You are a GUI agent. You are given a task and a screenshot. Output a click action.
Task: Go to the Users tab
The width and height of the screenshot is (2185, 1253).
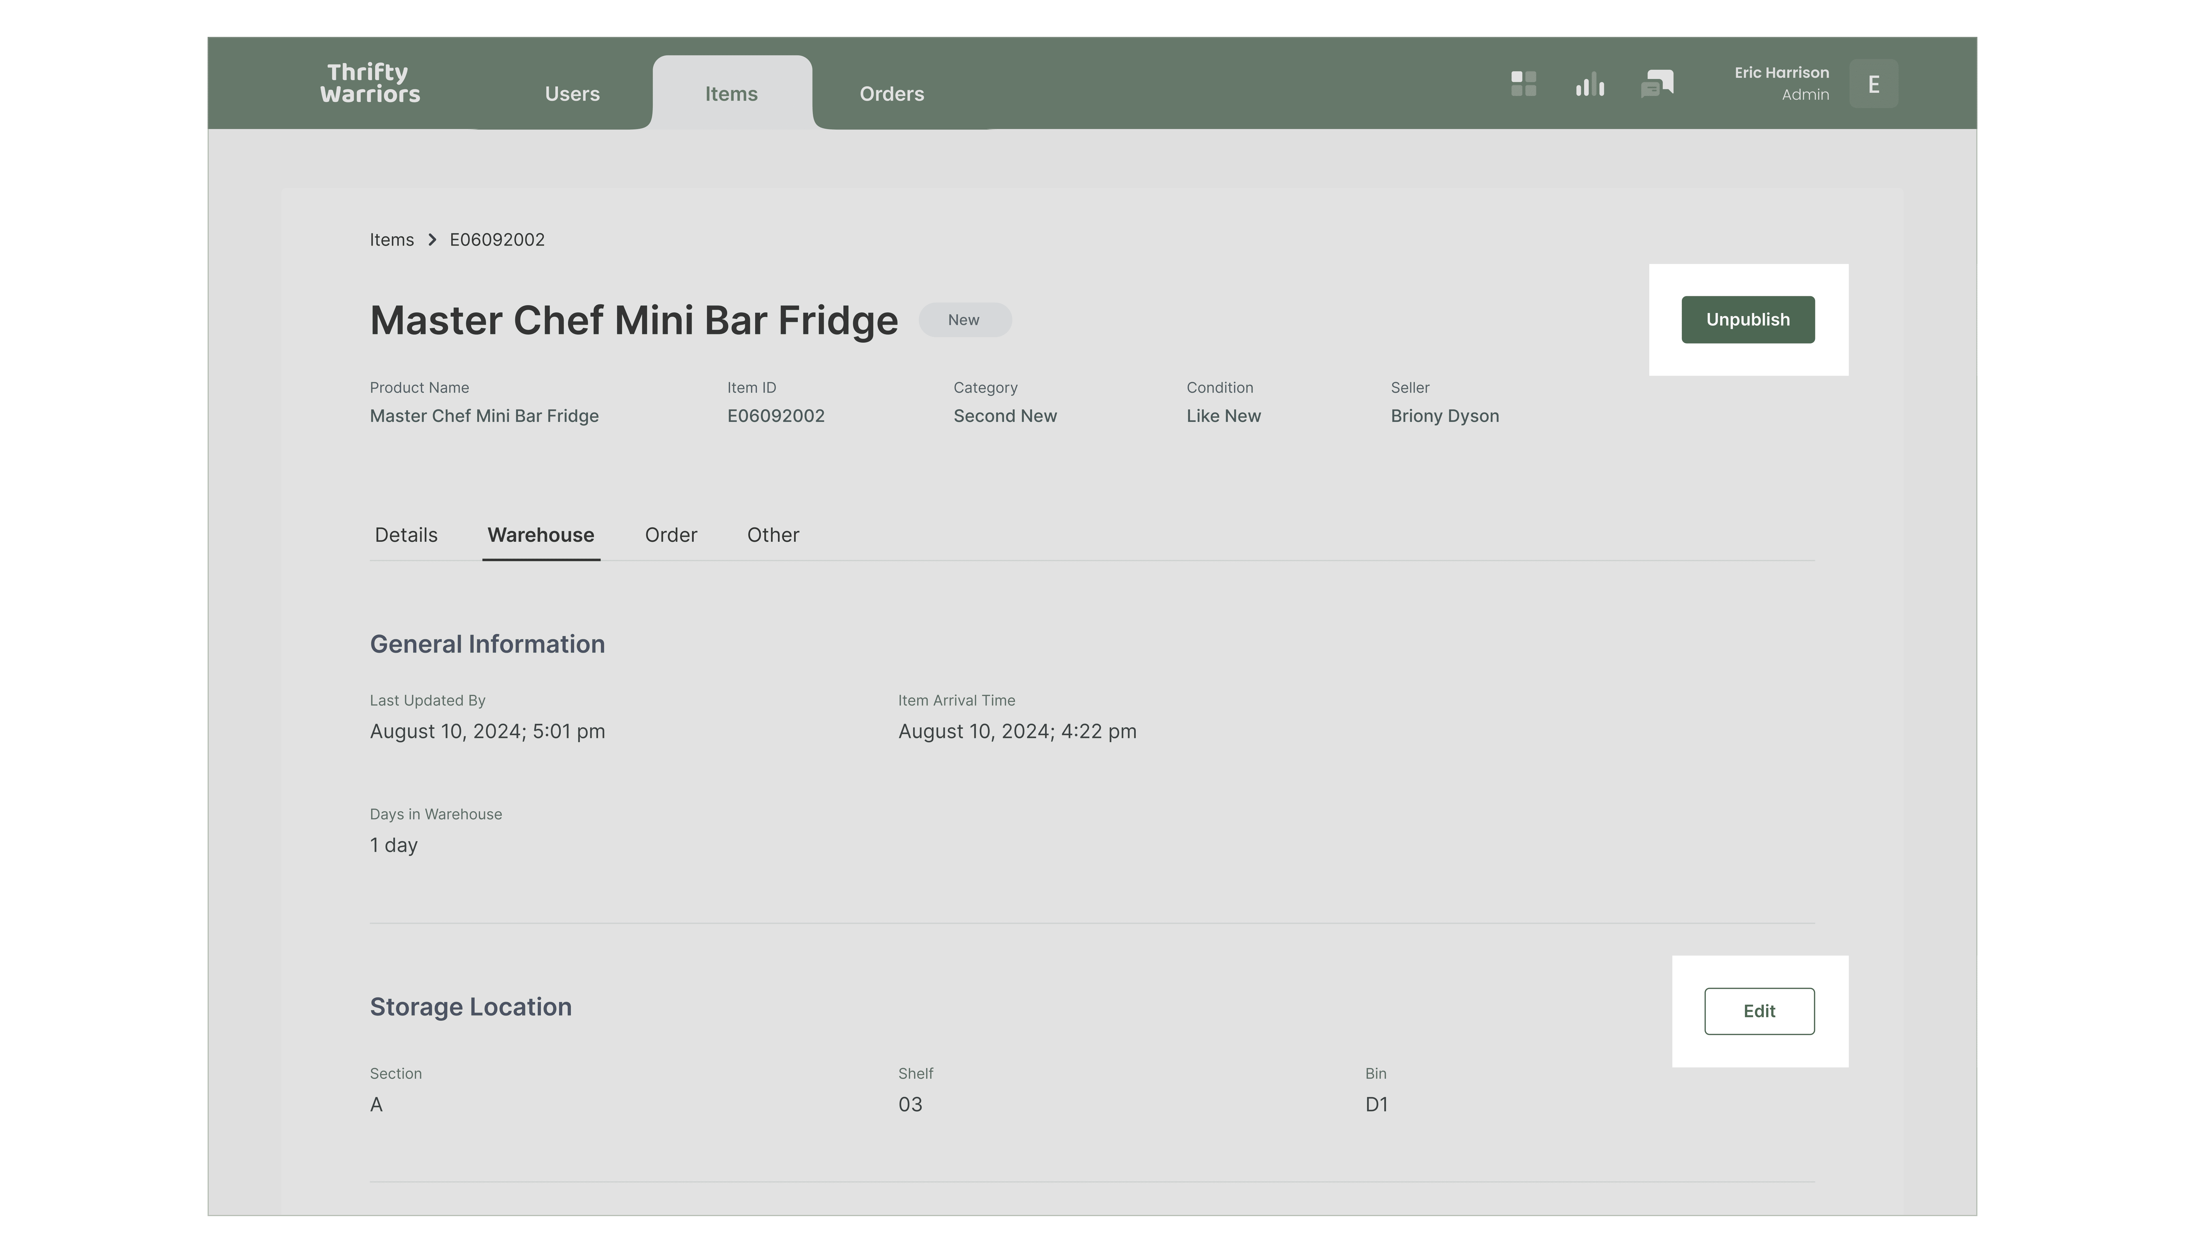[573, 94]
